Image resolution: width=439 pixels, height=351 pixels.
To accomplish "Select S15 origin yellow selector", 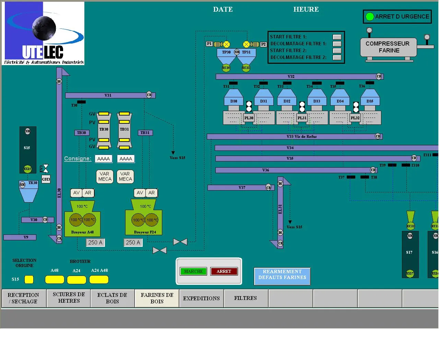I will [x=29, y=280].
